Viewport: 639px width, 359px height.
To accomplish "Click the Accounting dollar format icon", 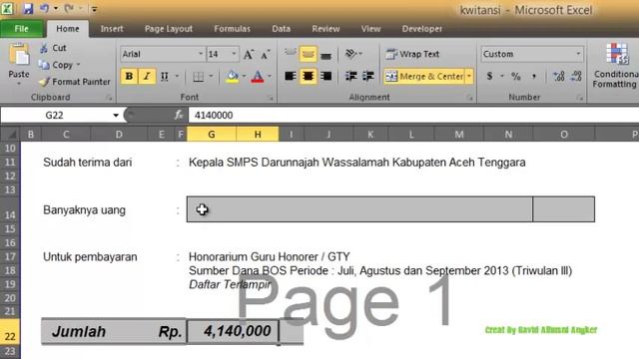I will tap(489, 76).
